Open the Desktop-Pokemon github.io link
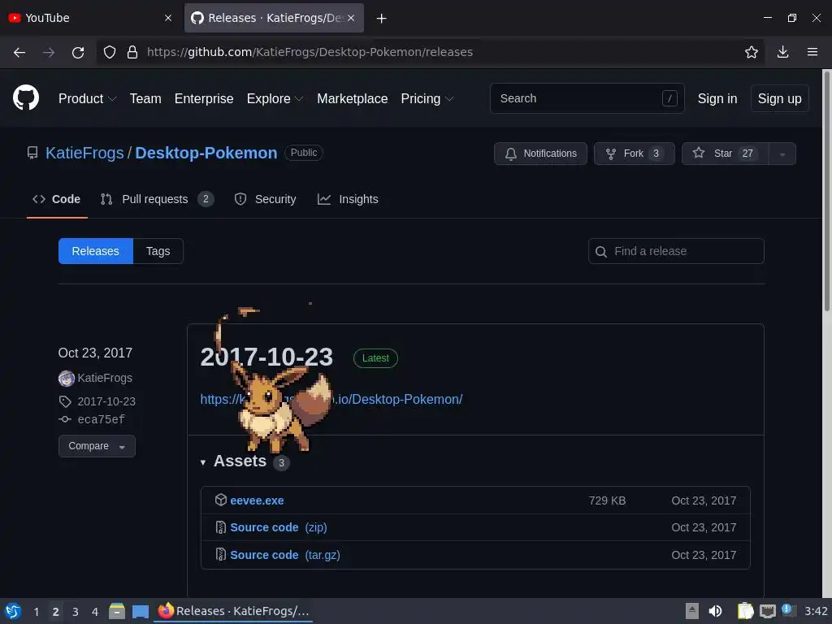This screenshot has height=624, width=832. point(331,399)
